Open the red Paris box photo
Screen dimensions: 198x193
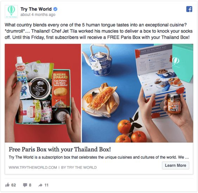tap(43, 93)
